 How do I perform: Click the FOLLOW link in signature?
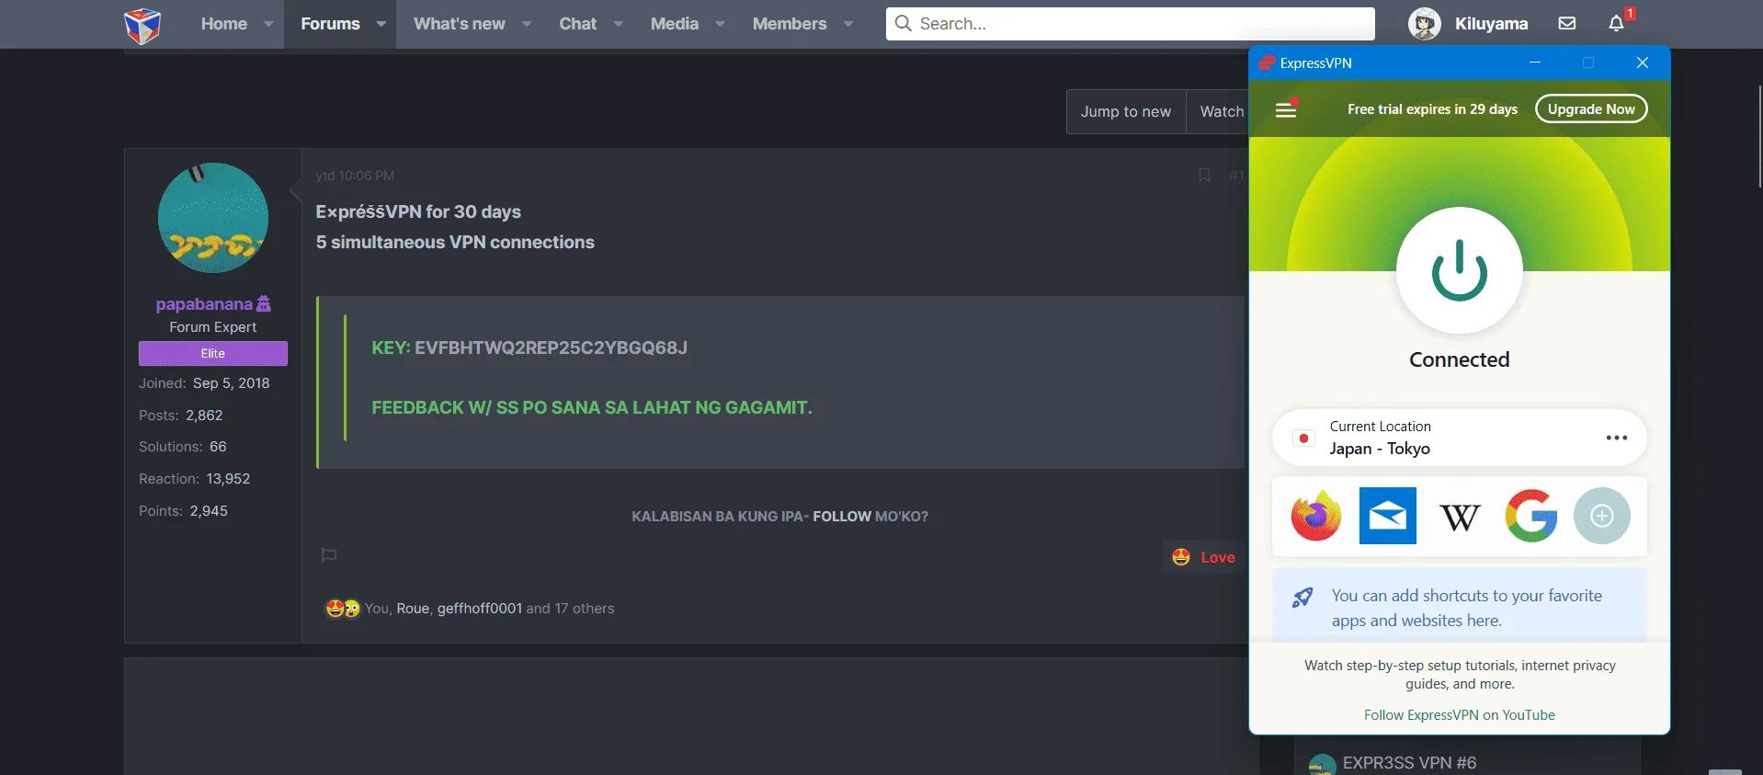[x=842, y=517]
